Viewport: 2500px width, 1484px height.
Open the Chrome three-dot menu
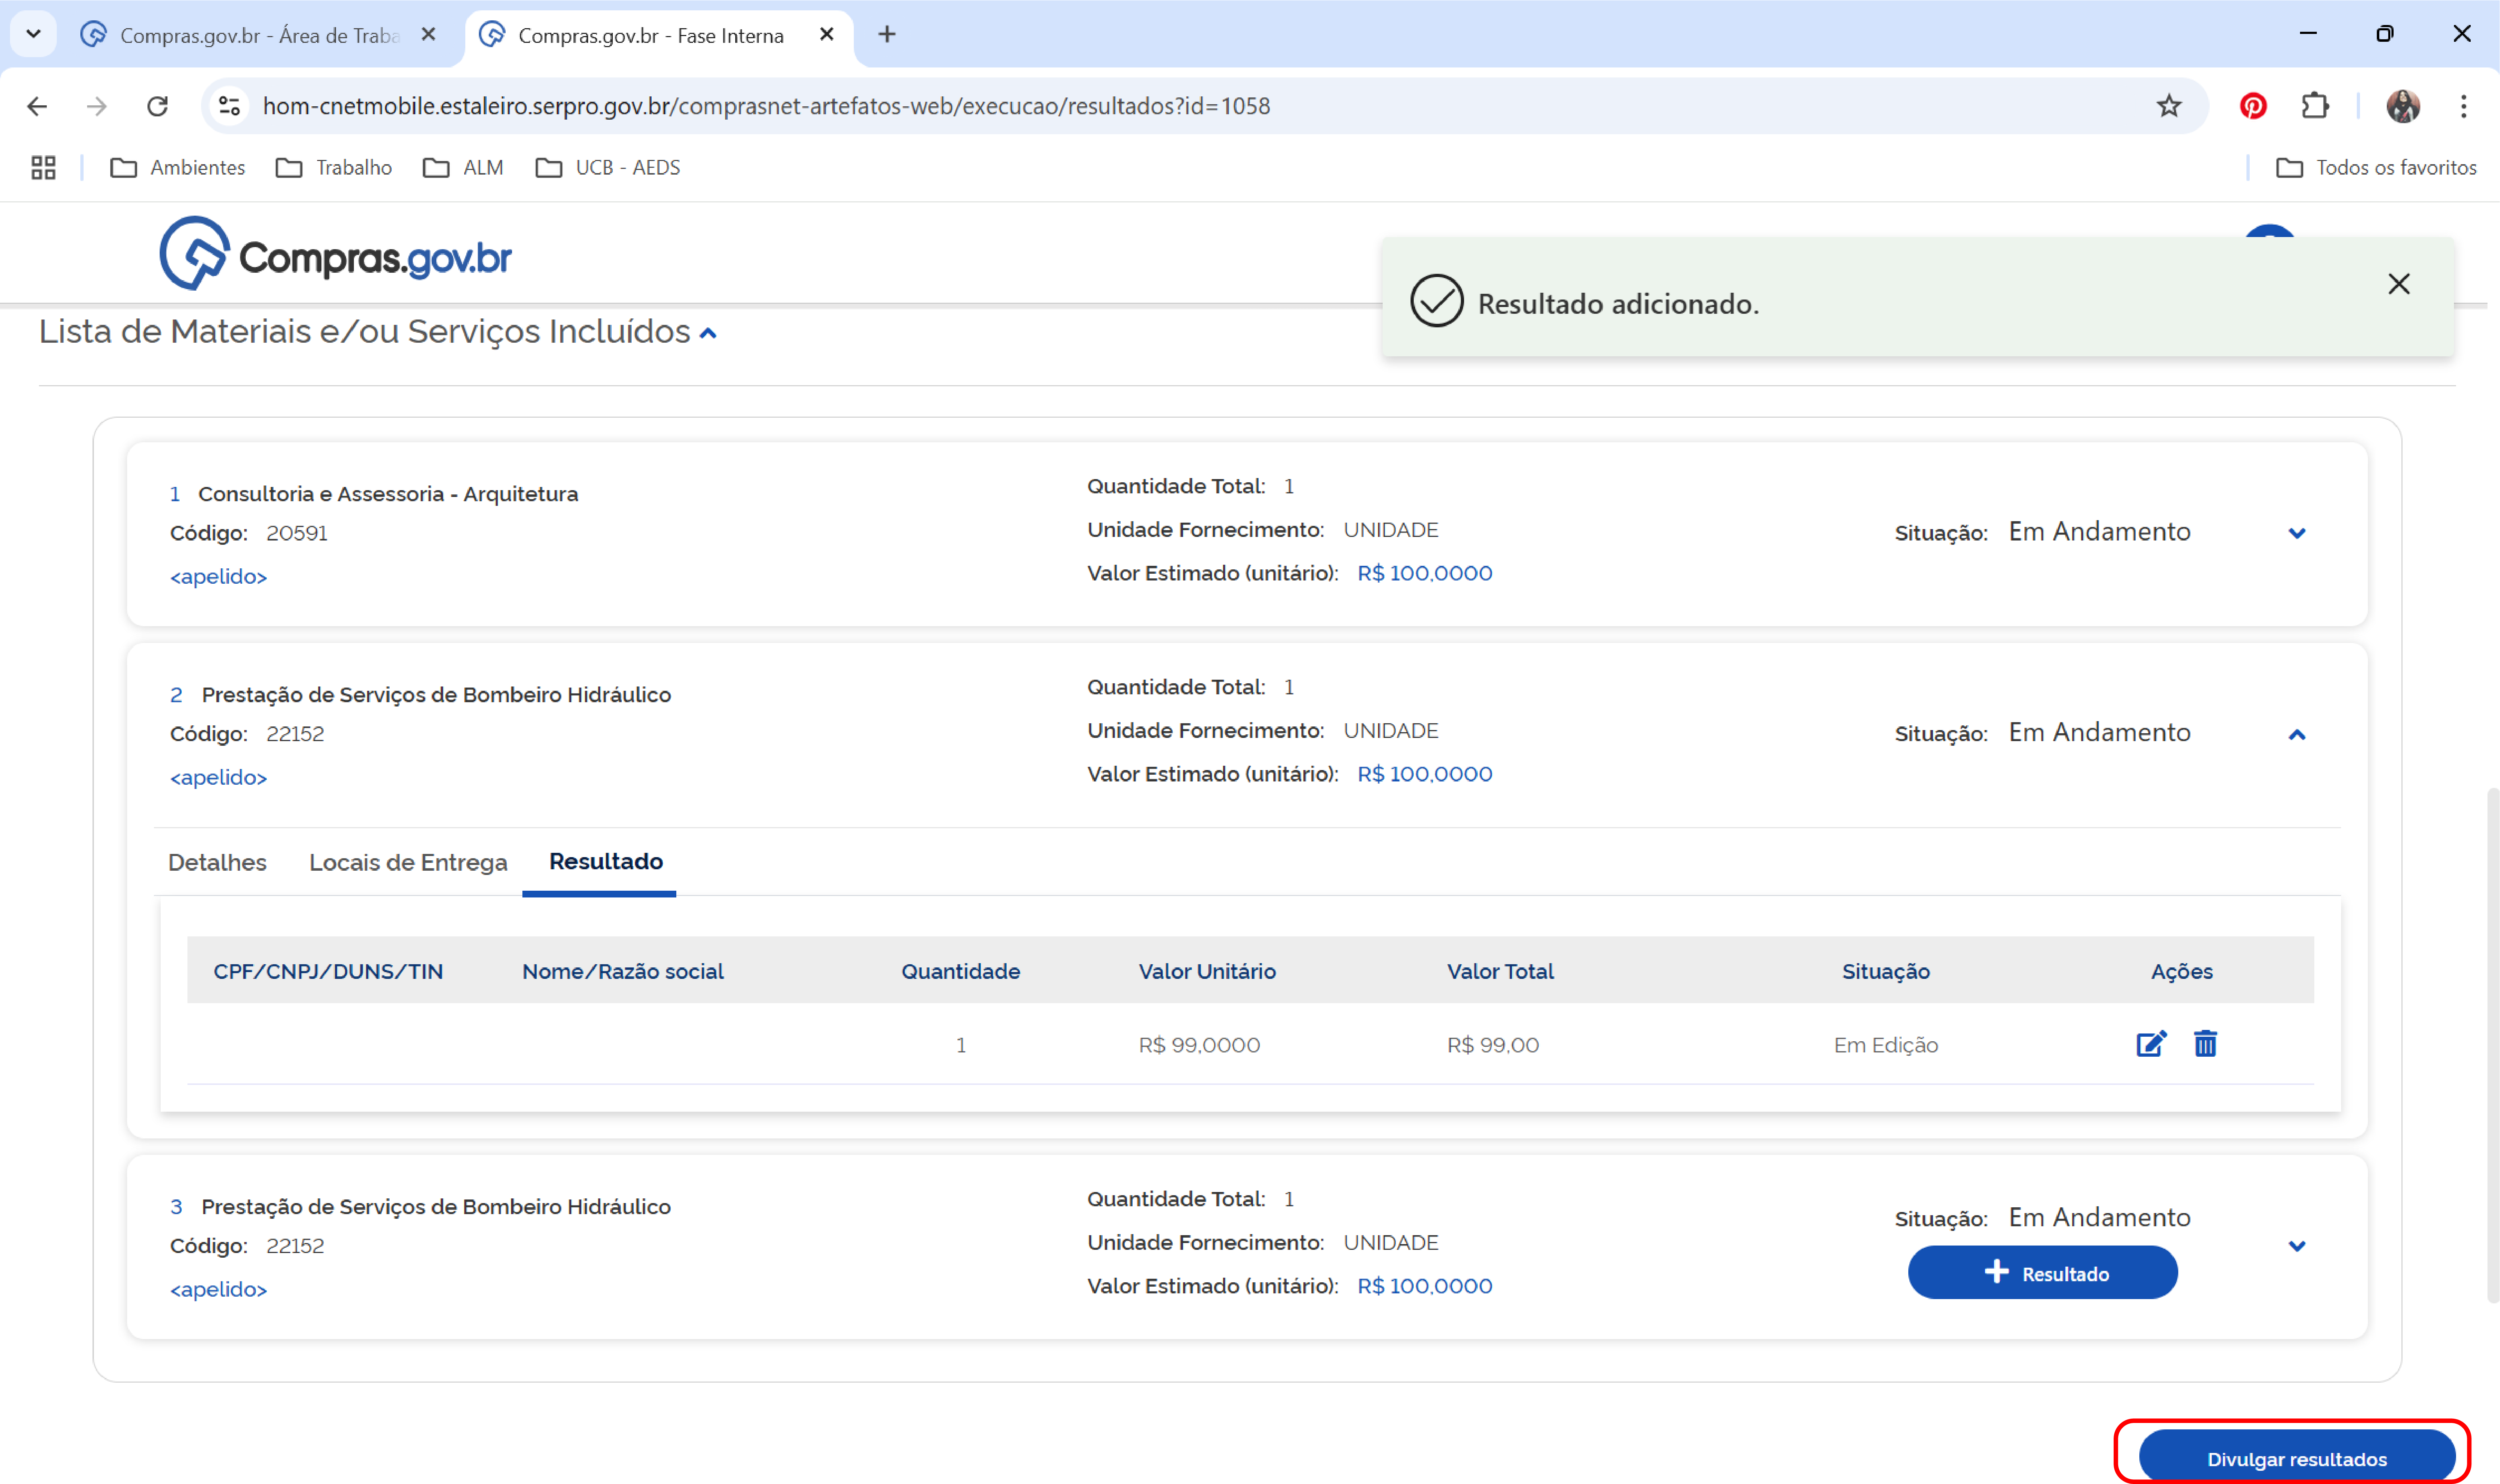(2463, 106)
